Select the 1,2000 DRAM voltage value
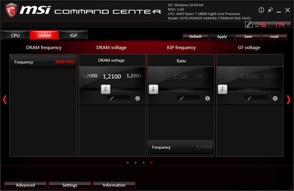This screenshot has width=294, height=191. (x=90, y=76)
